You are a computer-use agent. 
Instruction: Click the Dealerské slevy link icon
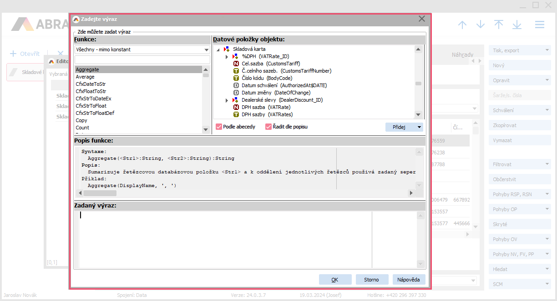[235, 100]
